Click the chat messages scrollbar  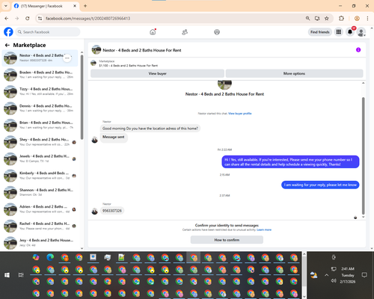pyautogui.click(x=364, y=155)
